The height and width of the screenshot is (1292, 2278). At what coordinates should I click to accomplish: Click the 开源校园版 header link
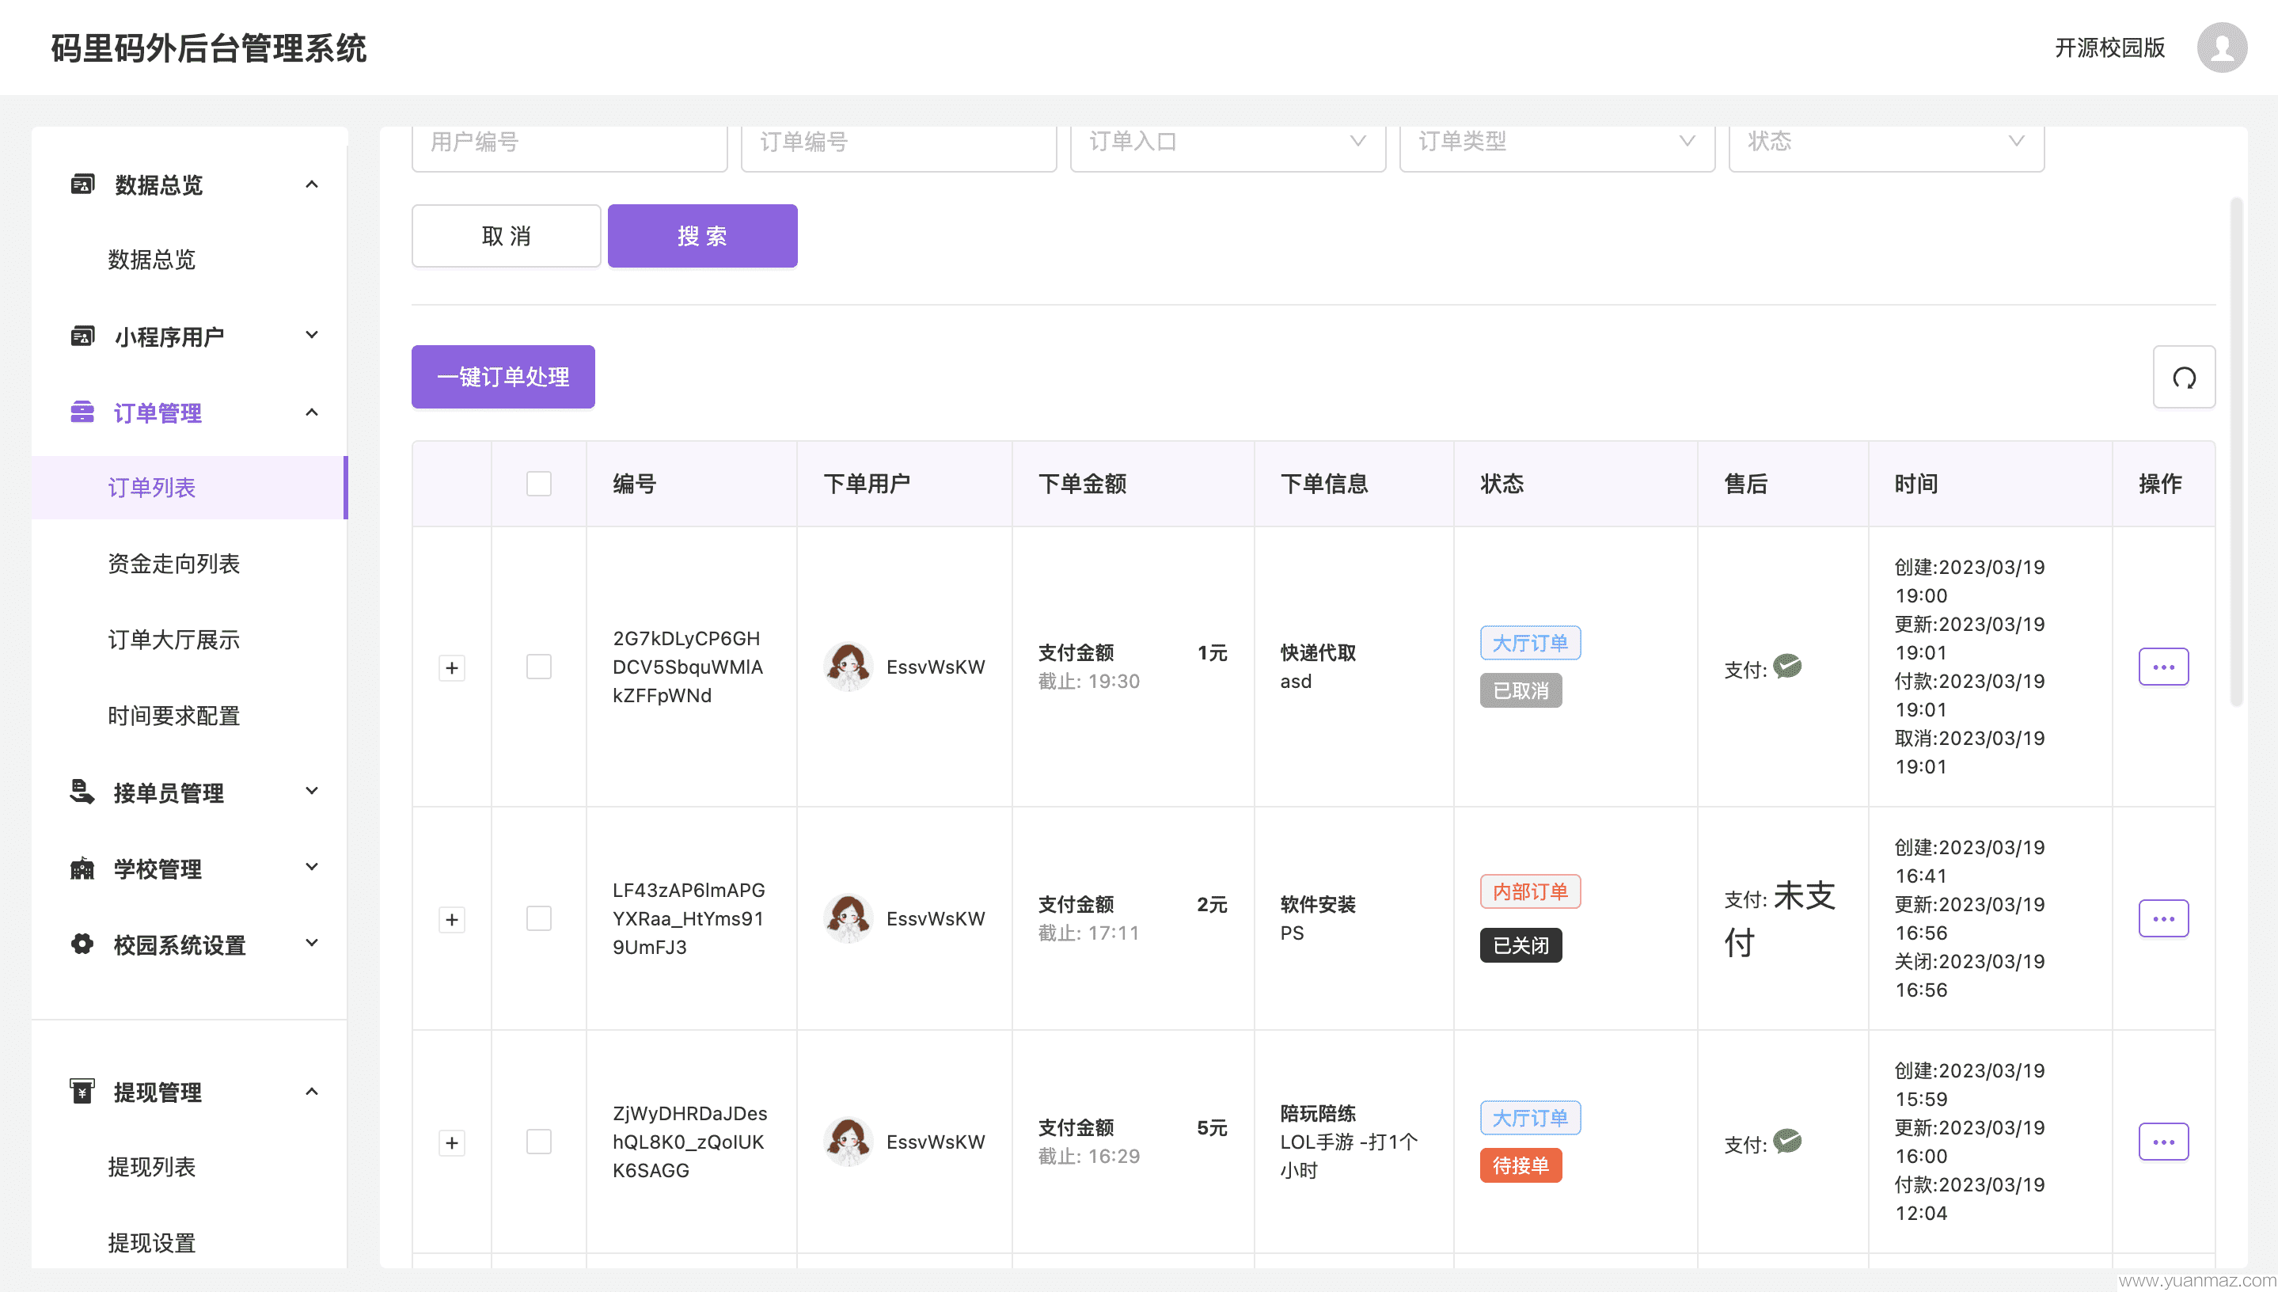tap(2109, 48)
